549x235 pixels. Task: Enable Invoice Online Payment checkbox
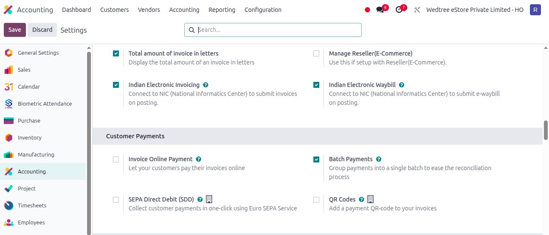click(x=116, y=159)
